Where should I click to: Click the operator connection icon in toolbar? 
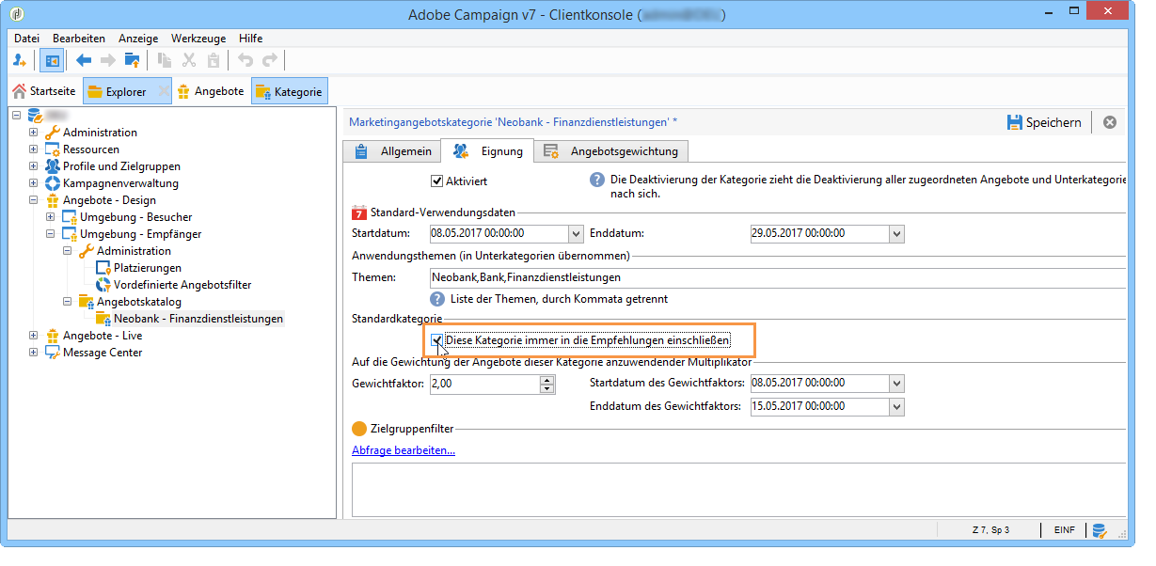click(20, 60)
